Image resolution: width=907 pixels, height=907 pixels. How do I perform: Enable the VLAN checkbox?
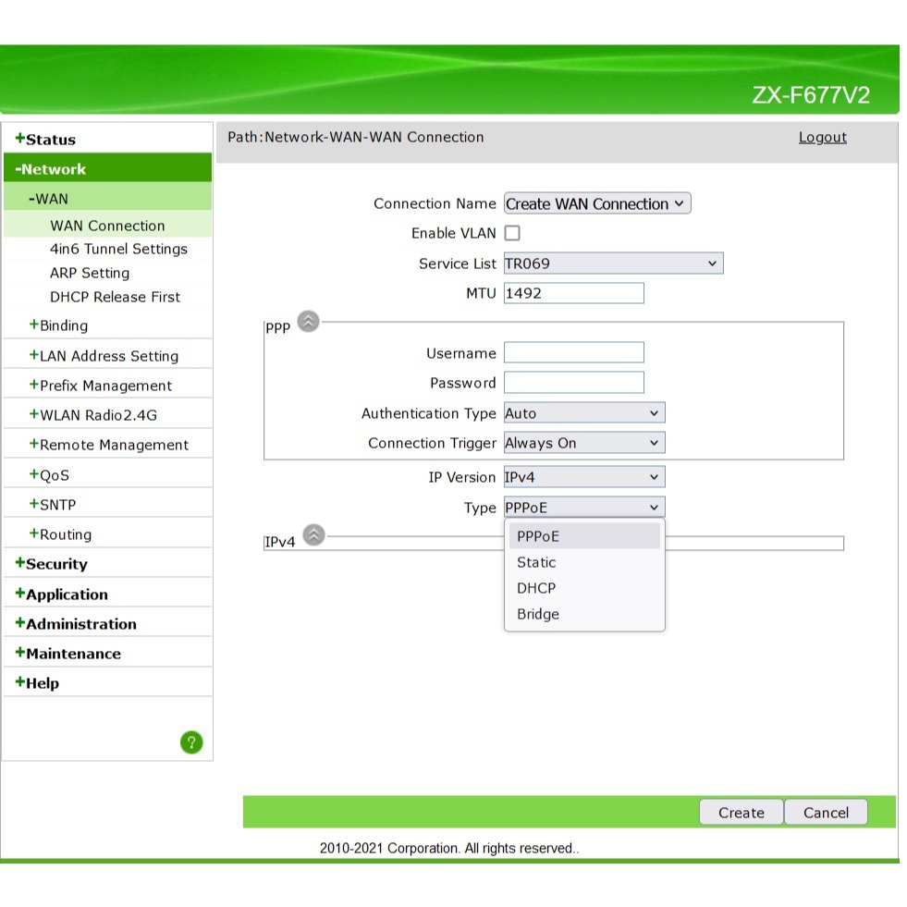[x=512, y=234]
